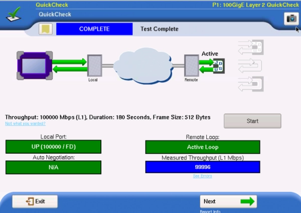Image resolution: width=301 pixels, height=213 pixels.
Task: Click the Remote Loop Active Loop field
Action: [x=203, y=147]
